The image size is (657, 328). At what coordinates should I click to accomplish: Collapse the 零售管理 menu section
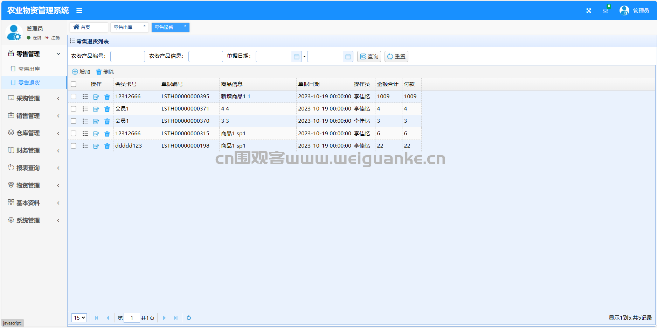pos(34,54)
